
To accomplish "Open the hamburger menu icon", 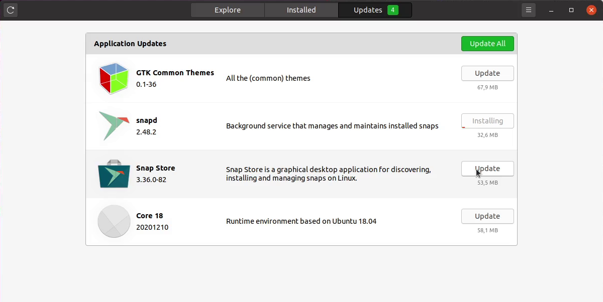I will [529, 10].
